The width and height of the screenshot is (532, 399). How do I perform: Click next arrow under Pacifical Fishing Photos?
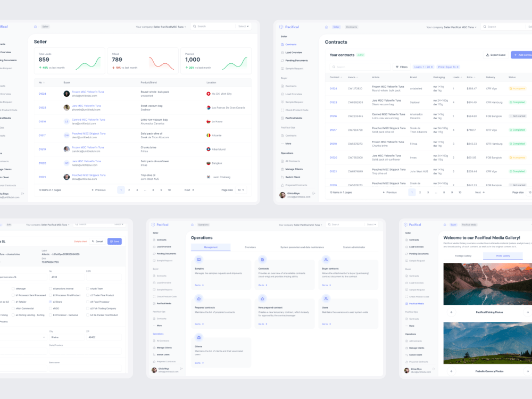pyautogui.click(x=528, y=312)
